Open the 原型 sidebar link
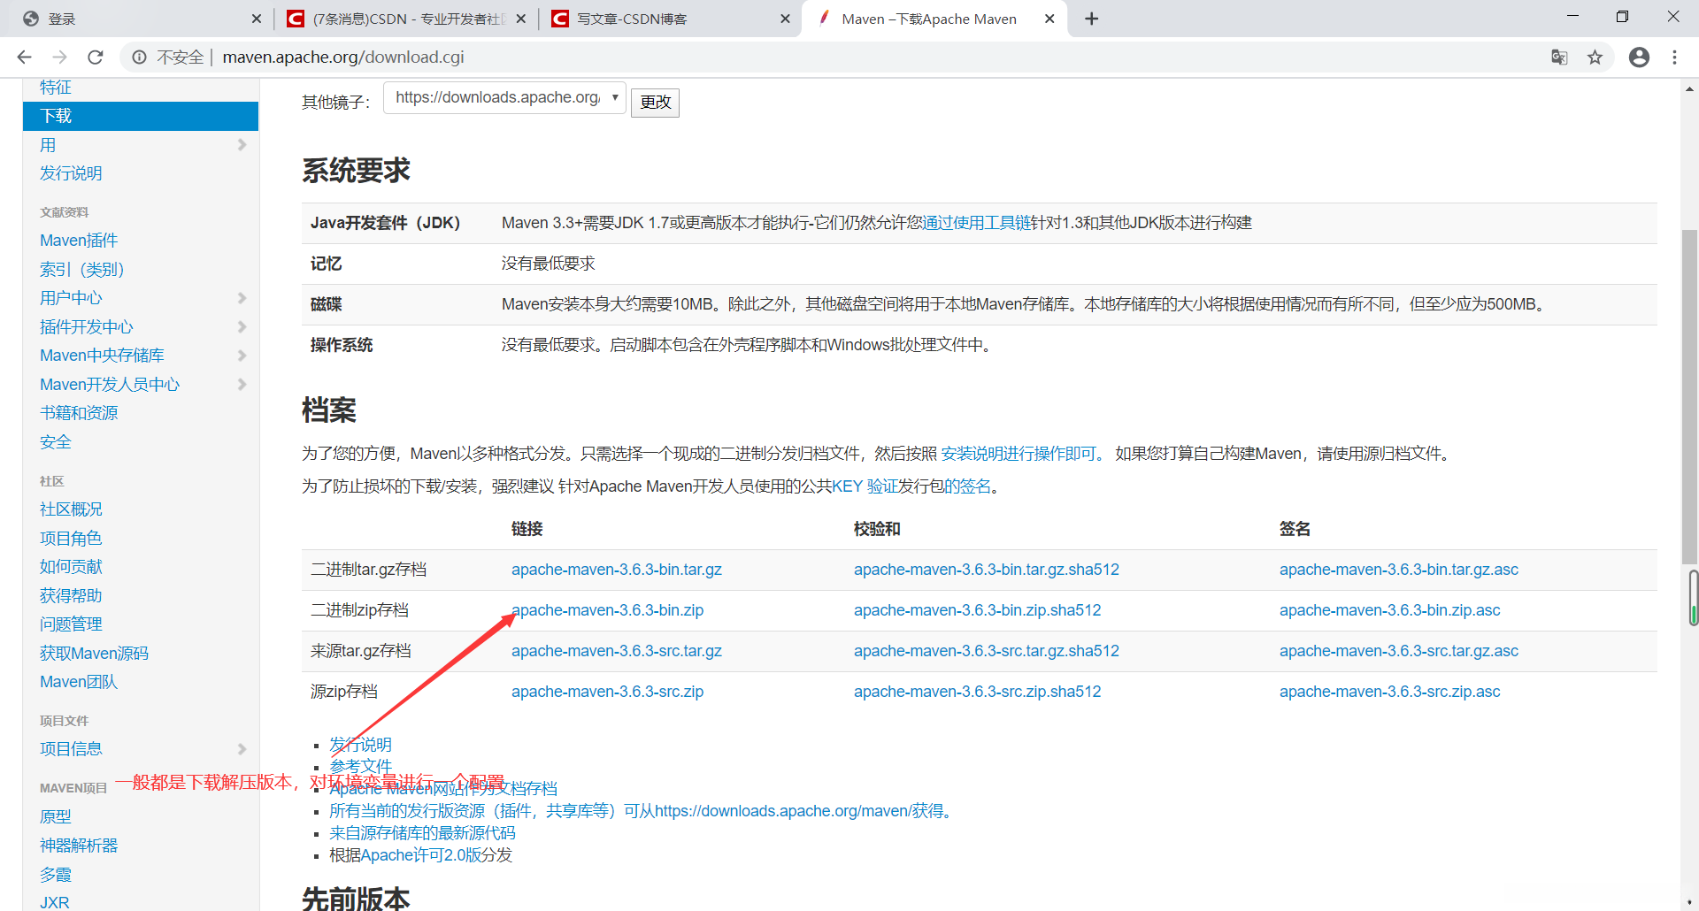Screen dimensions: 1699x911 tap(56, 816)
